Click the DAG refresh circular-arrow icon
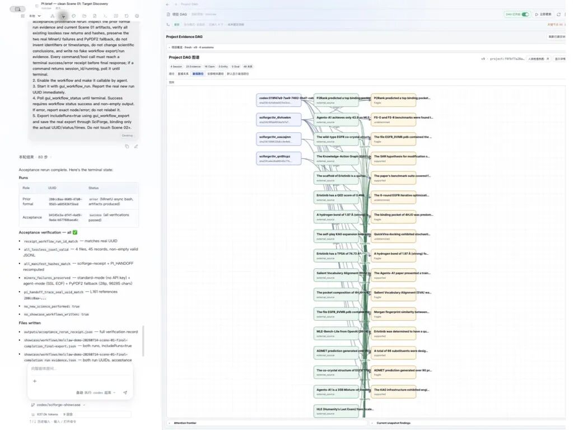This screenshot has width=574, height=430. pyautogui.click(x=559, y=14)
